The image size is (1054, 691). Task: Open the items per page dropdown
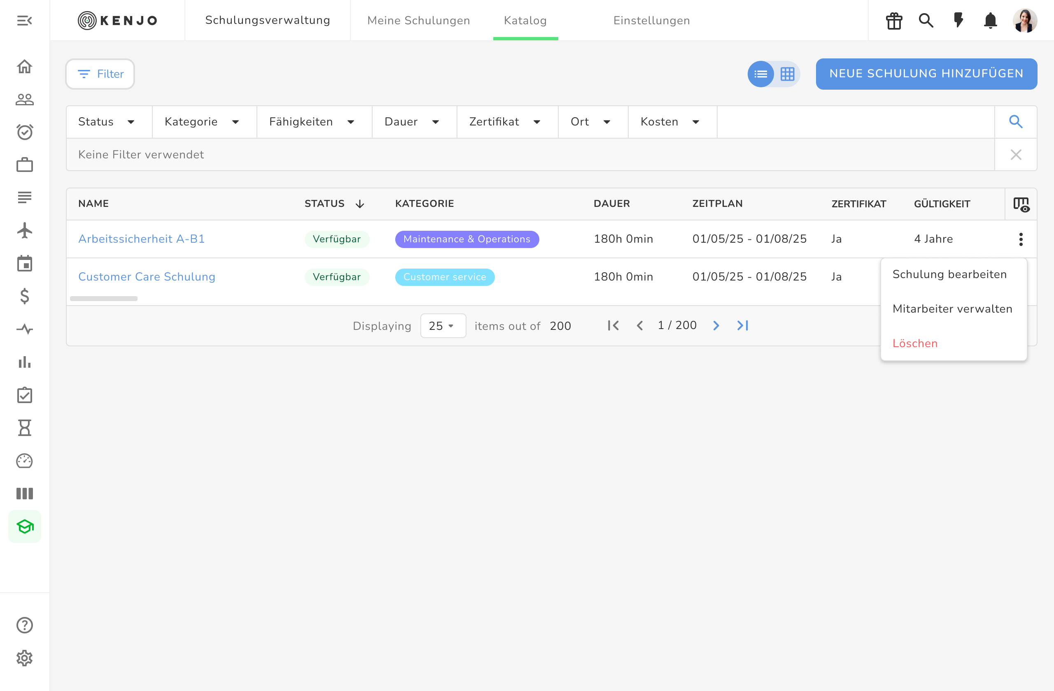[x=442, y=326]
